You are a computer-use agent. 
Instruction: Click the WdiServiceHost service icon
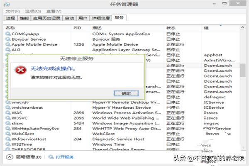pyautogui.click(x=8, y=139)
